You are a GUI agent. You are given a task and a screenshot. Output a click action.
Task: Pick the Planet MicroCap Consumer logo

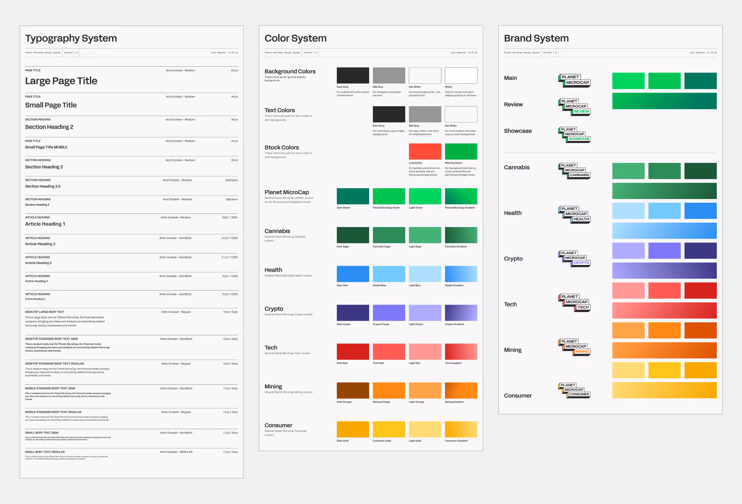click(x=574, y=390)
